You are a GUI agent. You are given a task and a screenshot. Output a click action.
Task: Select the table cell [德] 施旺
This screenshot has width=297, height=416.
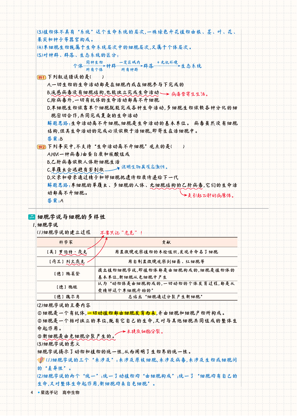tap(66, 287)
